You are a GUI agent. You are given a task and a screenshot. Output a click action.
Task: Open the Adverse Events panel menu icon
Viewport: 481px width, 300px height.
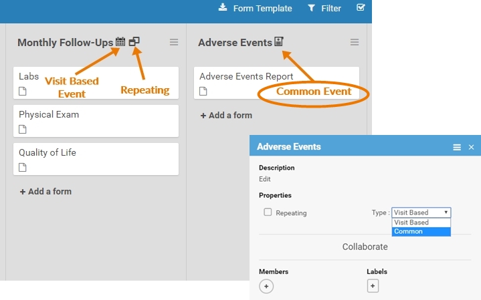tap(457, 148)
